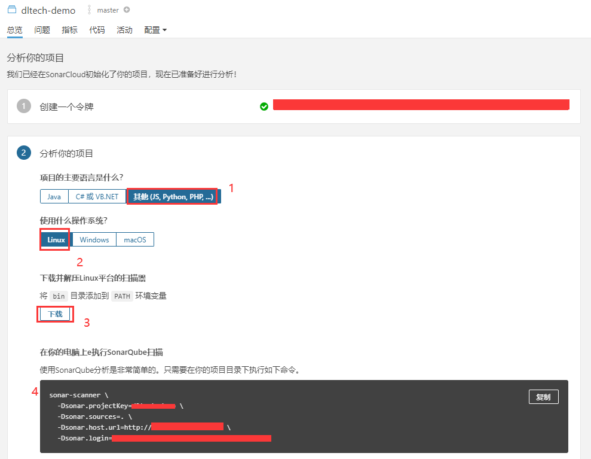This screenshot has width=591, height=459.
Task: Click the plus icon next to master branch
Action: tap(126, 10)
